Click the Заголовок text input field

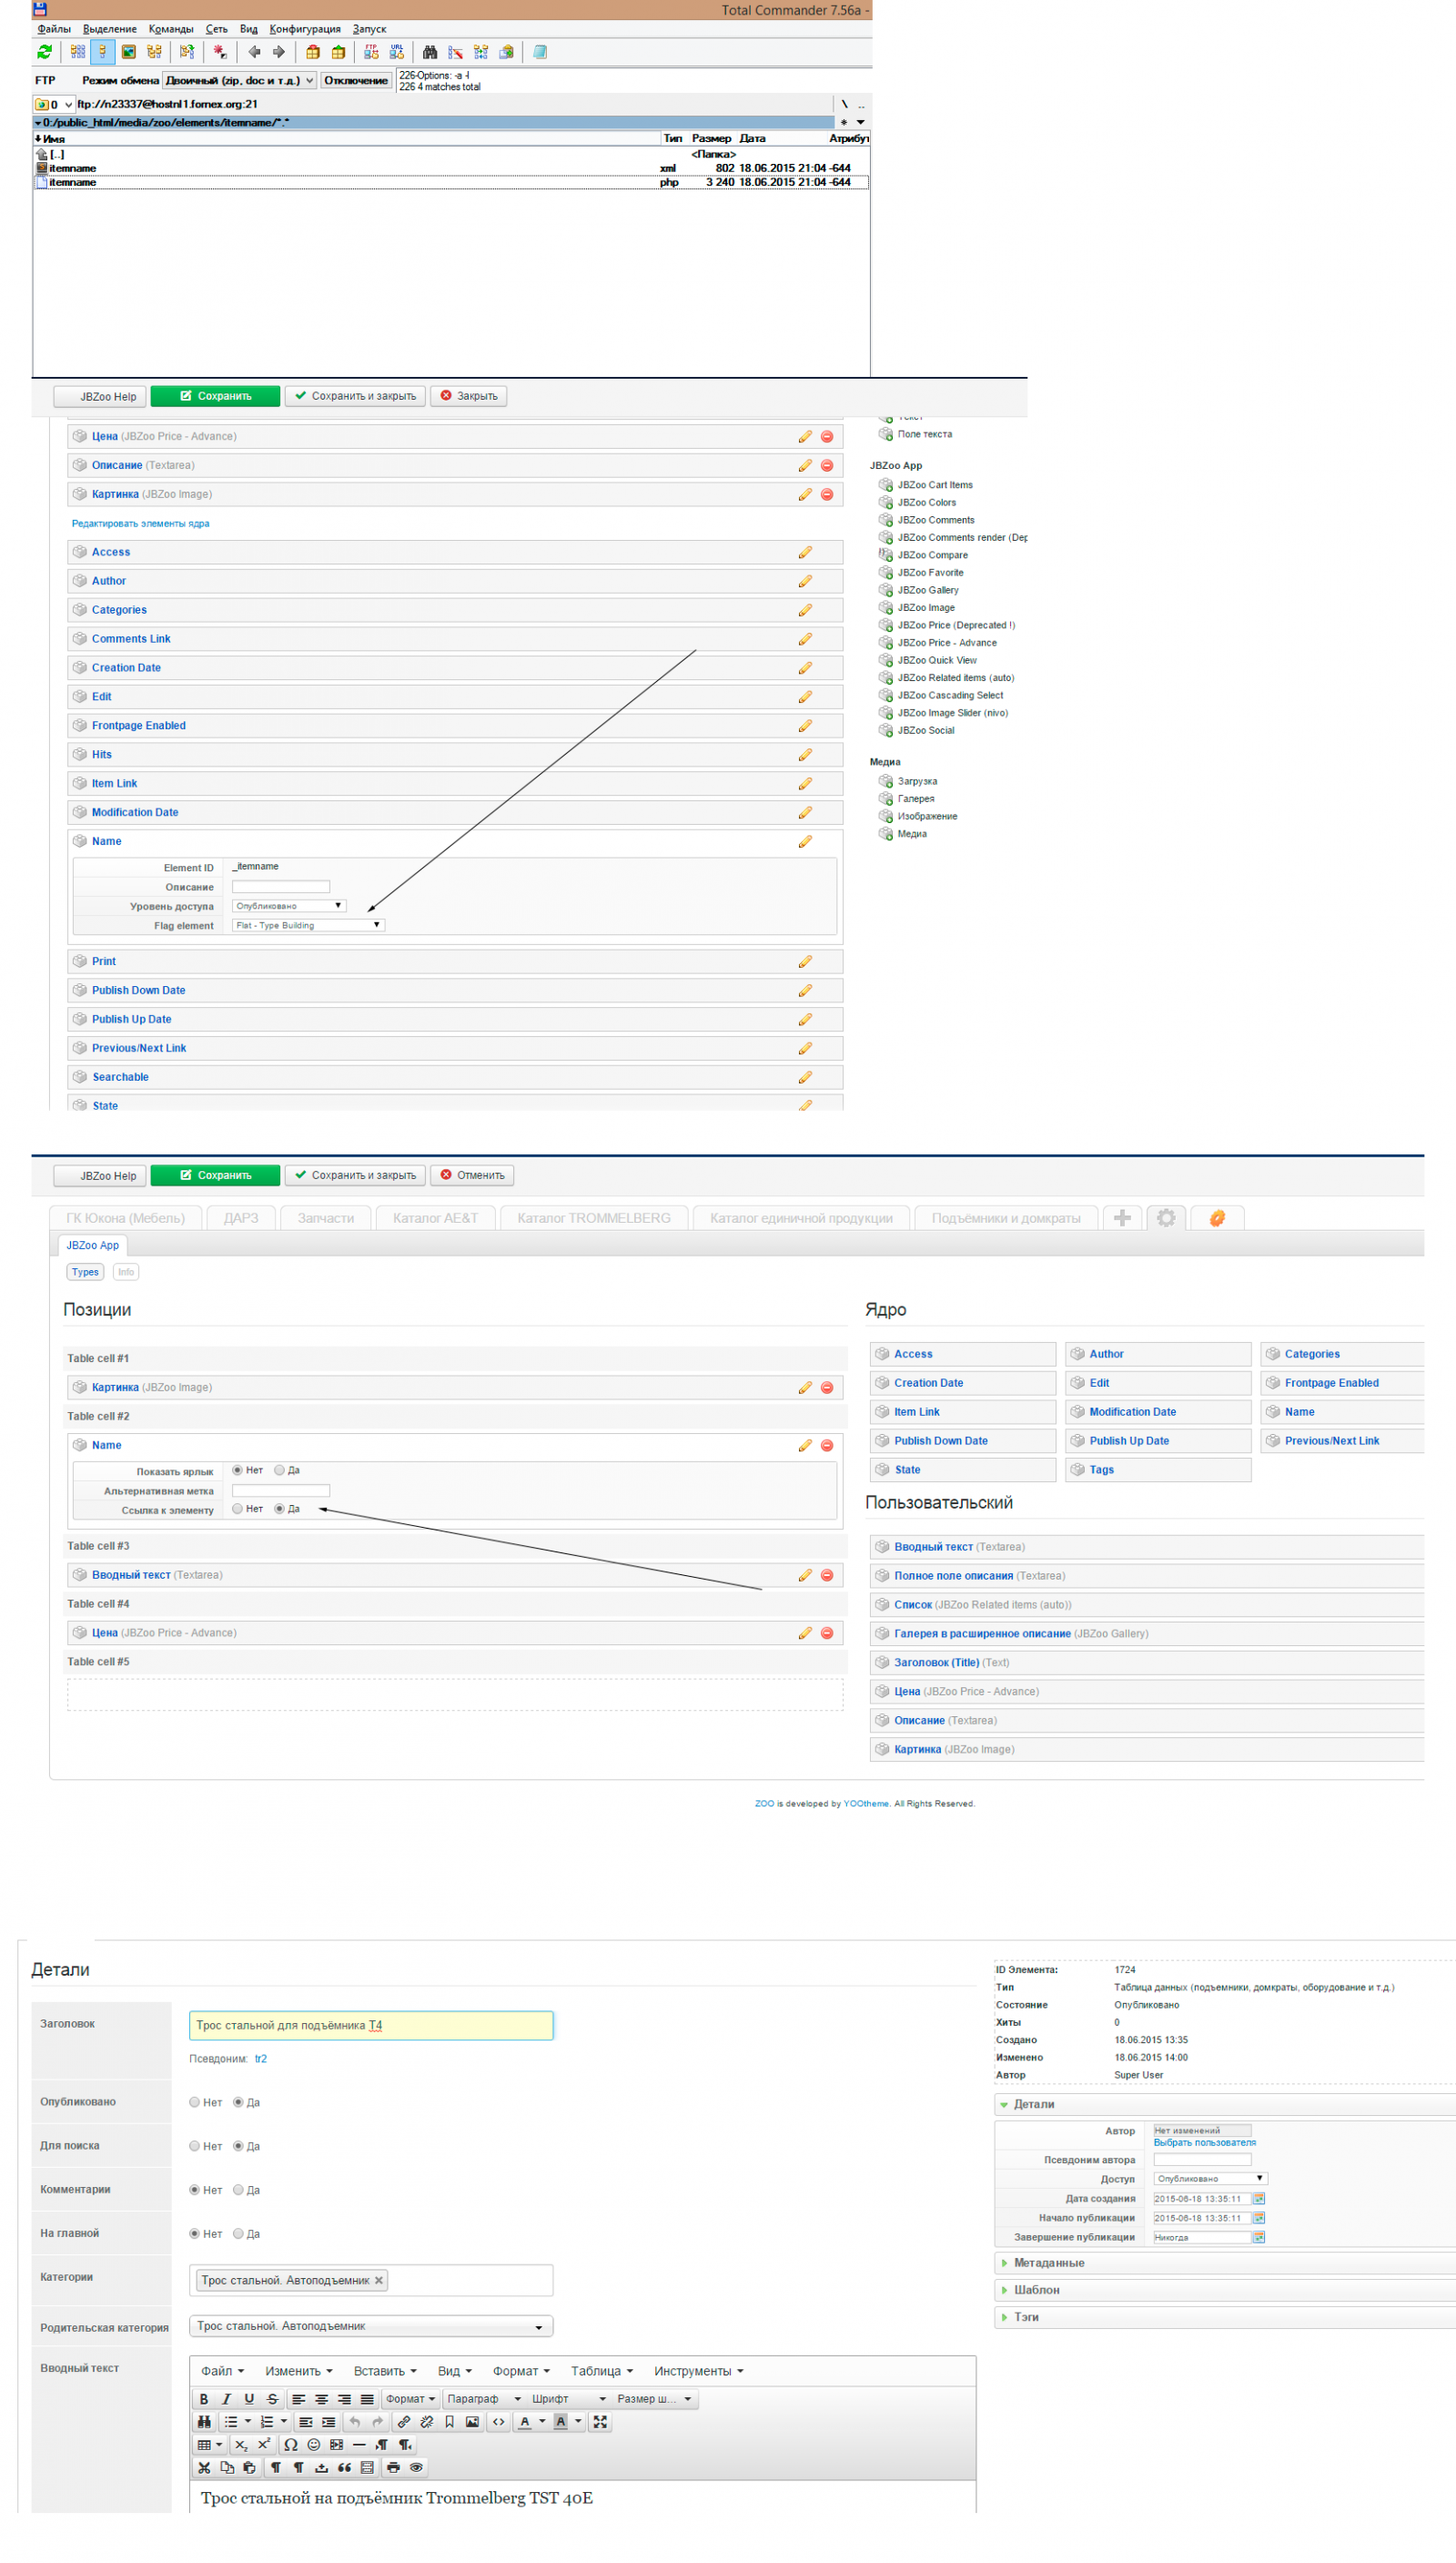tap(370, 2025)
